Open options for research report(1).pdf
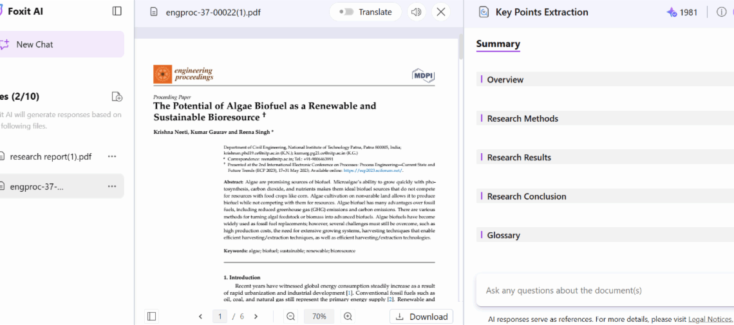734x325 pixels. click(112, 156)
